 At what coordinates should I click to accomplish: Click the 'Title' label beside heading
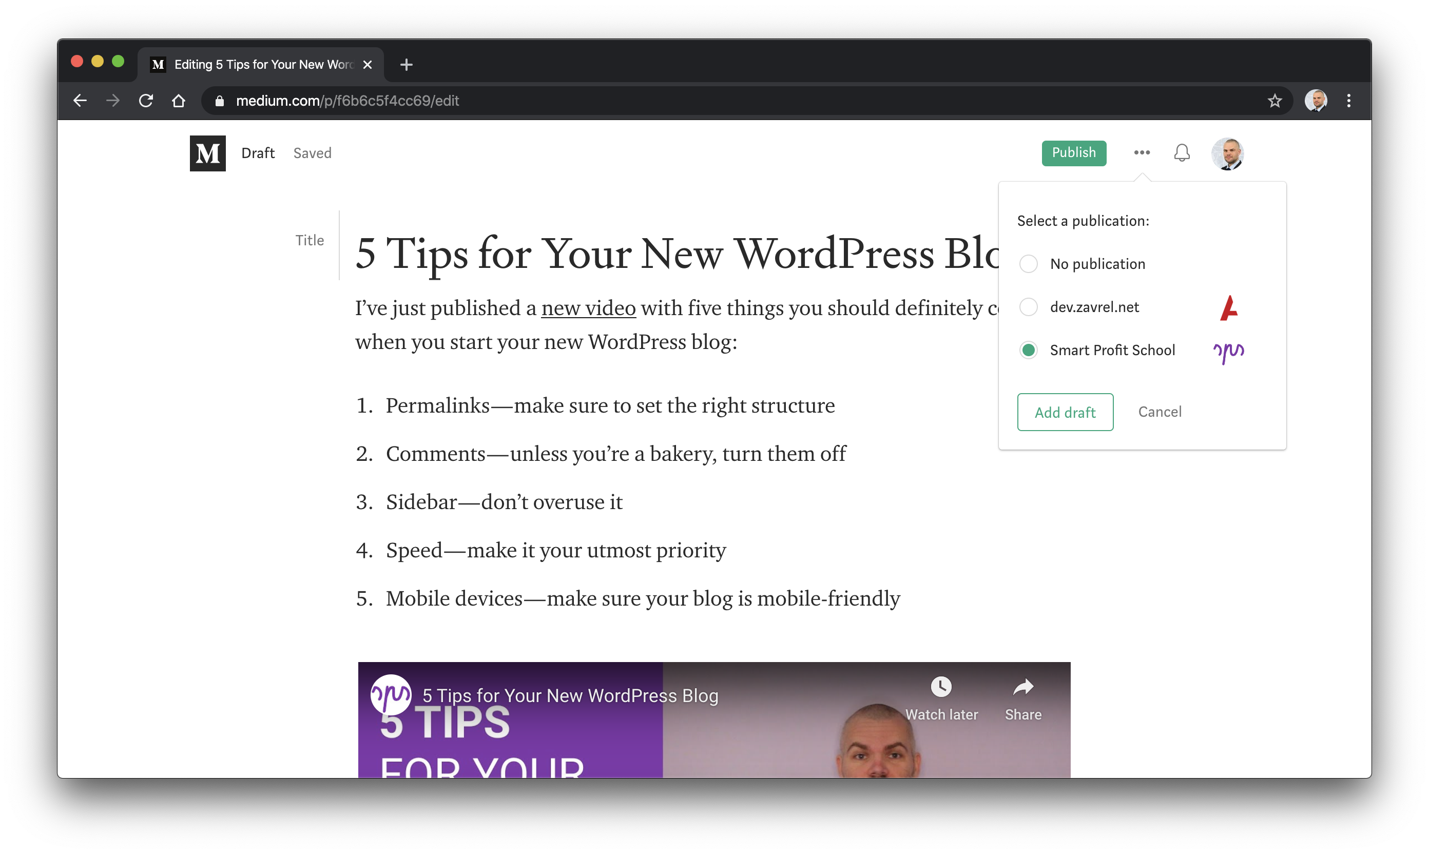coord(309,240)
